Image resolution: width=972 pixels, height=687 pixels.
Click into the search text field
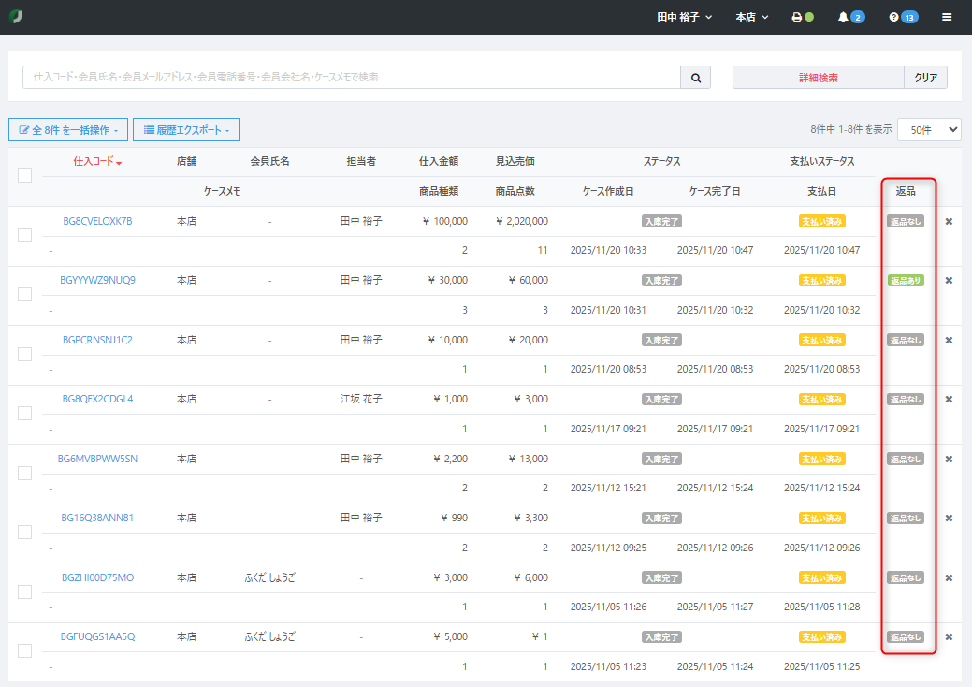(351, 78)
